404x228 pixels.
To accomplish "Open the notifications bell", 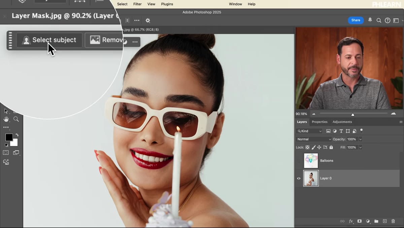I will [370, 20].
